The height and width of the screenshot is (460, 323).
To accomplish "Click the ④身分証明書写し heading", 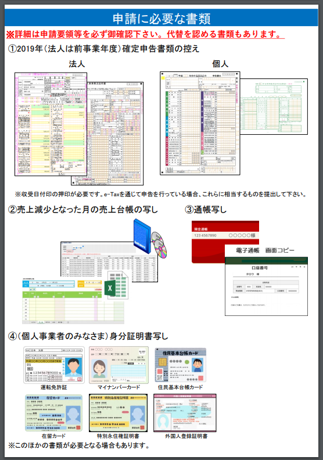I will pyautogui.click(x=88, y=336).
